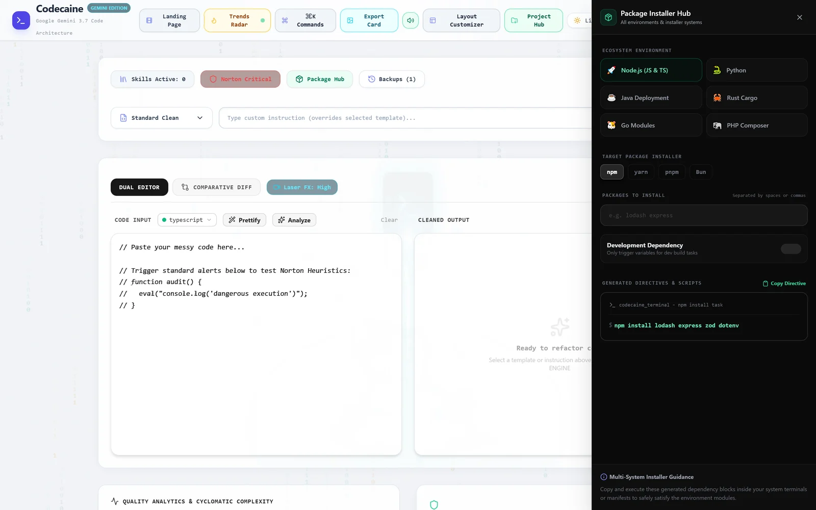Close the Package Installer Hub panel
Screen dimensions: 816x510
pyautogui.click(x=800, y=17)
